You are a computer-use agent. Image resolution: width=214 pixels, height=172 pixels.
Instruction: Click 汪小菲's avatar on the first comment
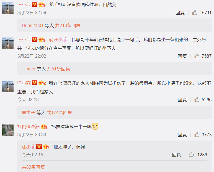click(x=8, y=8)
